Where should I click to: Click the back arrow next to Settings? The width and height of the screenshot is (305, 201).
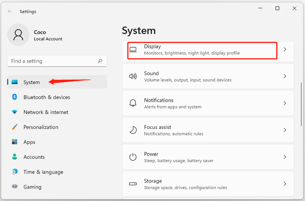tap(10, 11)
